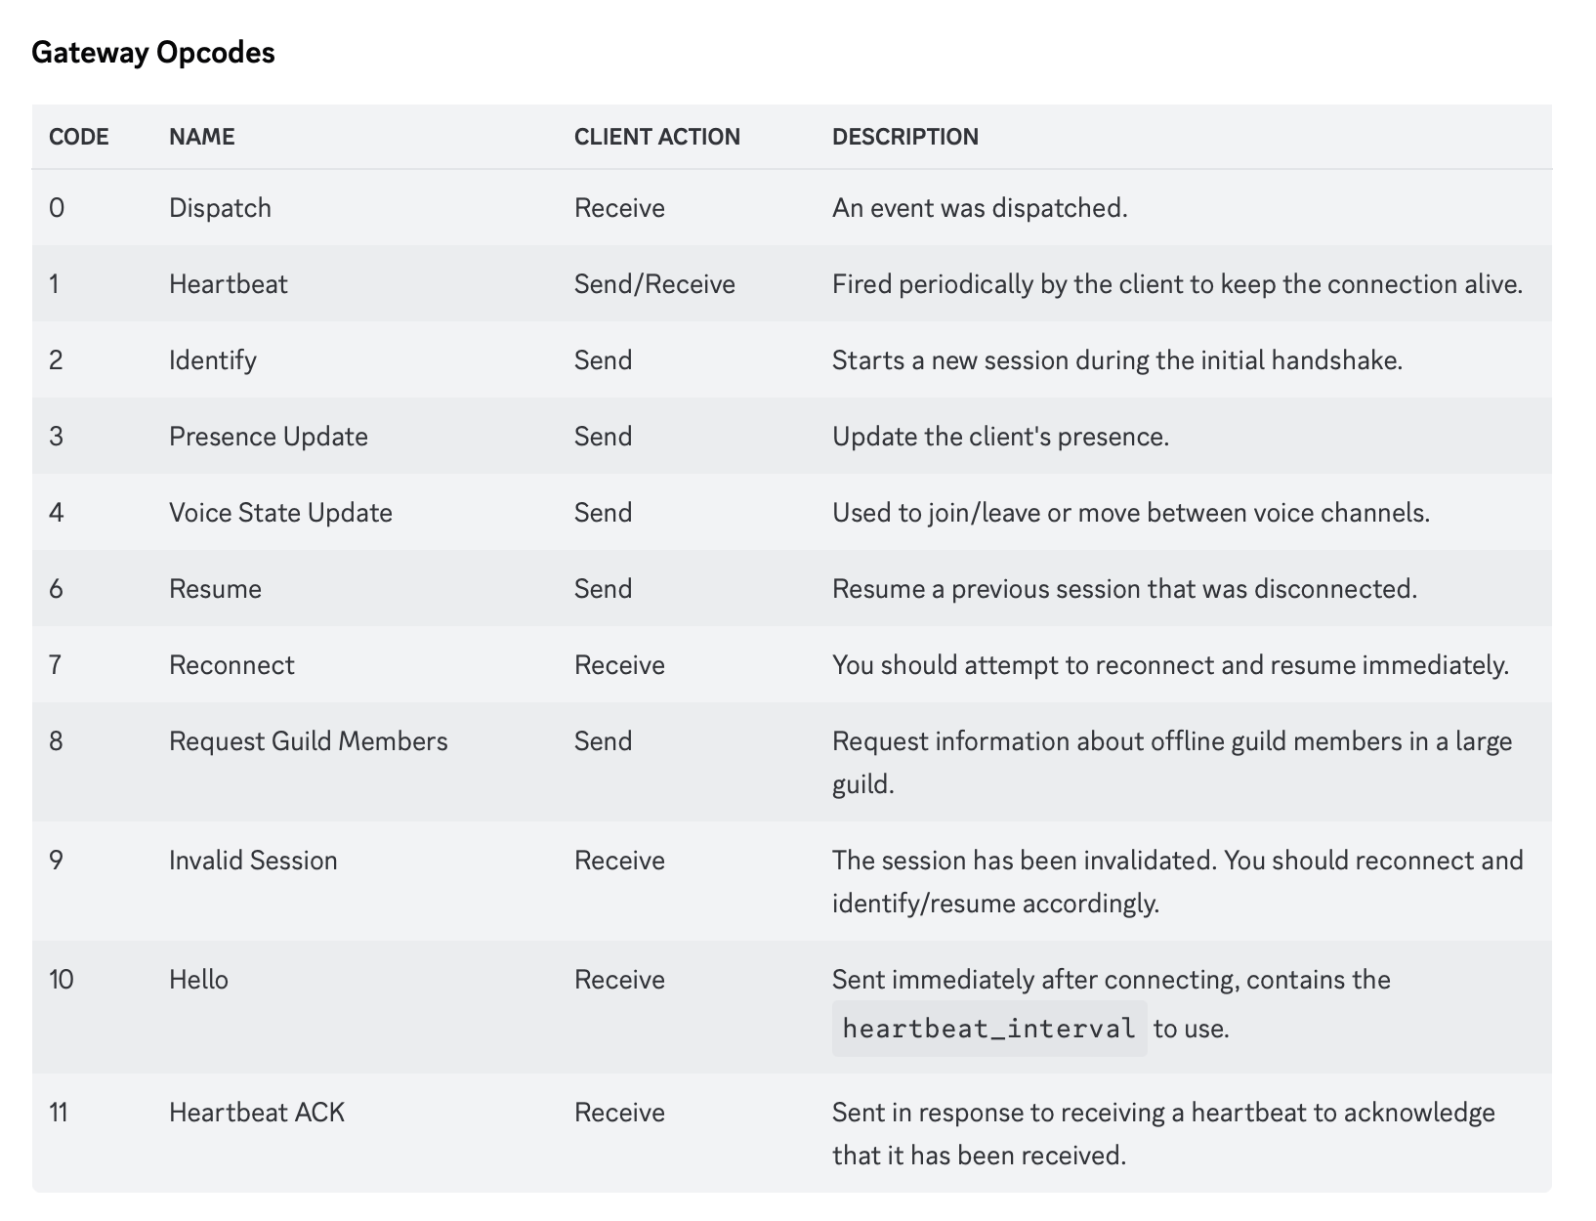Click the CLIENT ACTION column header
The width and height of the screenshot is (1596, 1221).
click(x=656, y=137)
